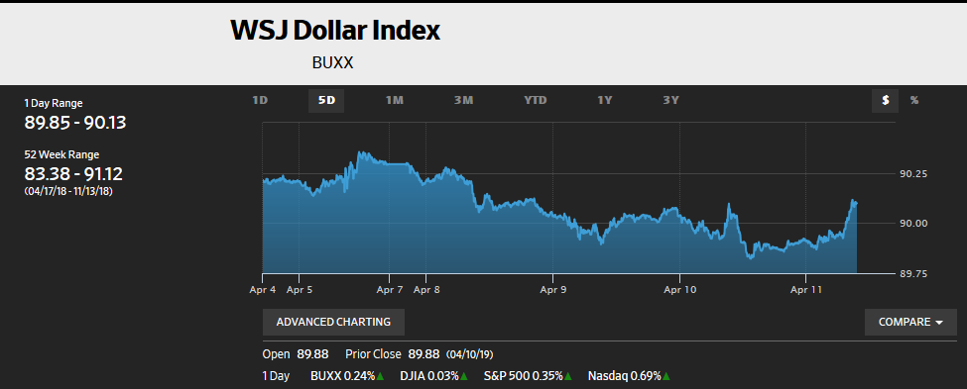Click the green up arrow beside Nasdaq
Viewport: 967px width, 389px height.
665,376
